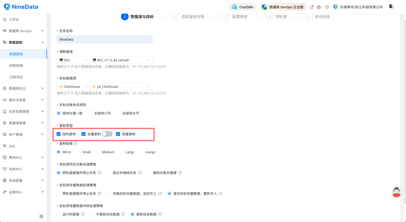Click help icon beside 复制规格
Screen dimensions: 406x222
76,144
